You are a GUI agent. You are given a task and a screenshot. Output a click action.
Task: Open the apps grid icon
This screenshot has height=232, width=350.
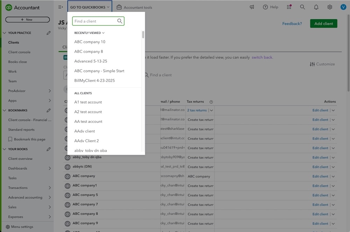point(289,7)
